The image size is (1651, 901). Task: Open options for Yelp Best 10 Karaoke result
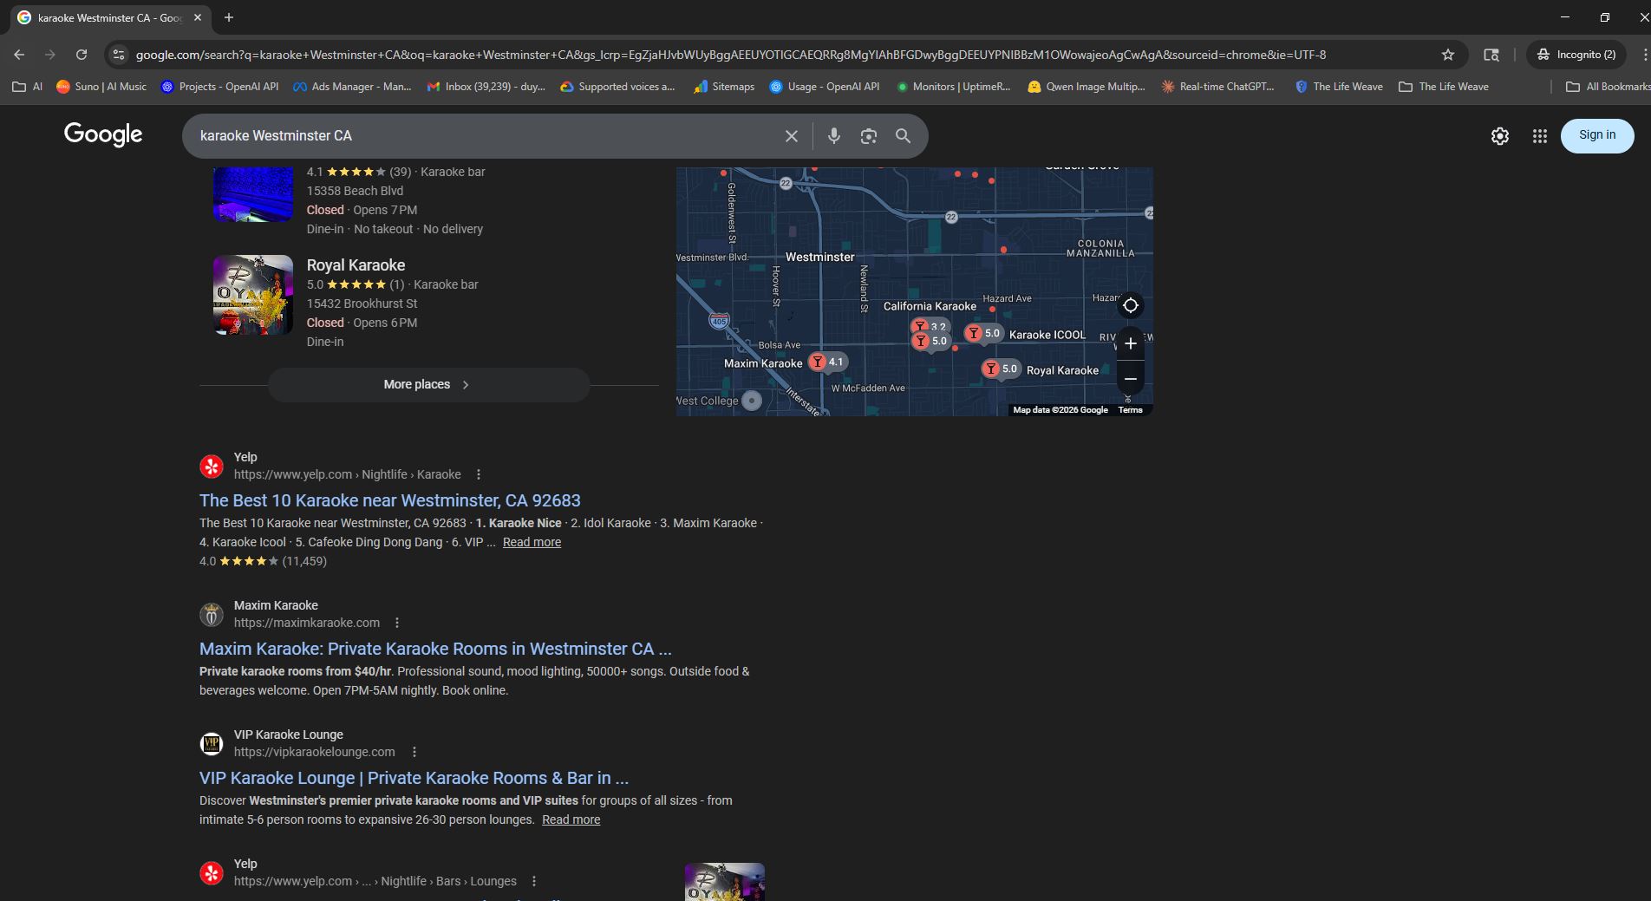point(479,474)
